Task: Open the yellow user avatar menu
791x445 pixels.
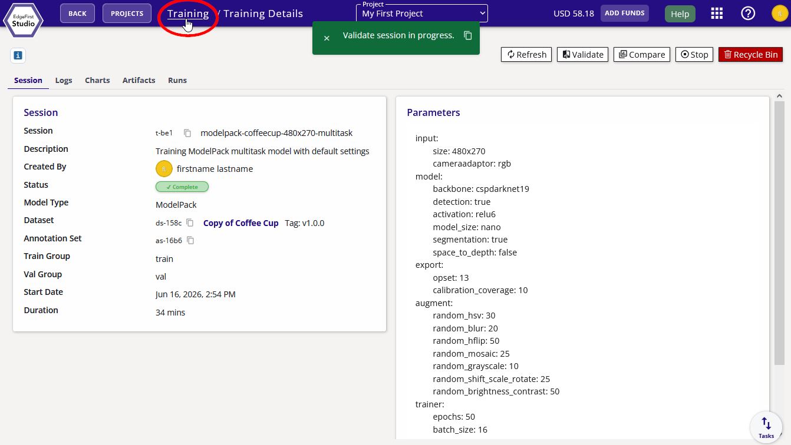Action: [779, 14]
